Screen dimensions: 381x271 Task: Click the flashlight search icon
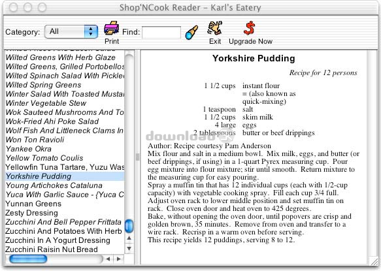coord(191,33)
